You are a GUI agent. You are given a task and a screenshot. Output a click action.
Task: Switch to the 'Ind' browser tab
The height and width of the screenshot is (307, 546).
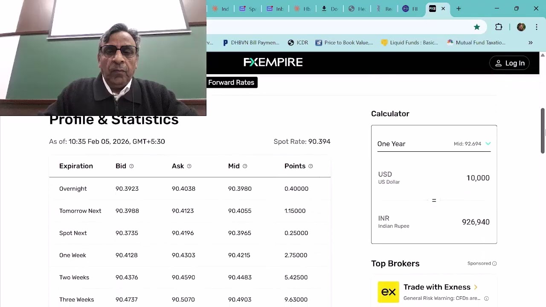point(221,9)
